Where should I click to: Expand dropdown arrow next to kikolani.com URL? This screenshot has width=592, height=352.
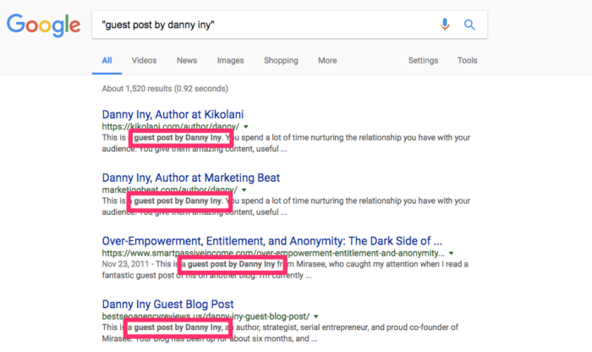click(x=246, y=127)
